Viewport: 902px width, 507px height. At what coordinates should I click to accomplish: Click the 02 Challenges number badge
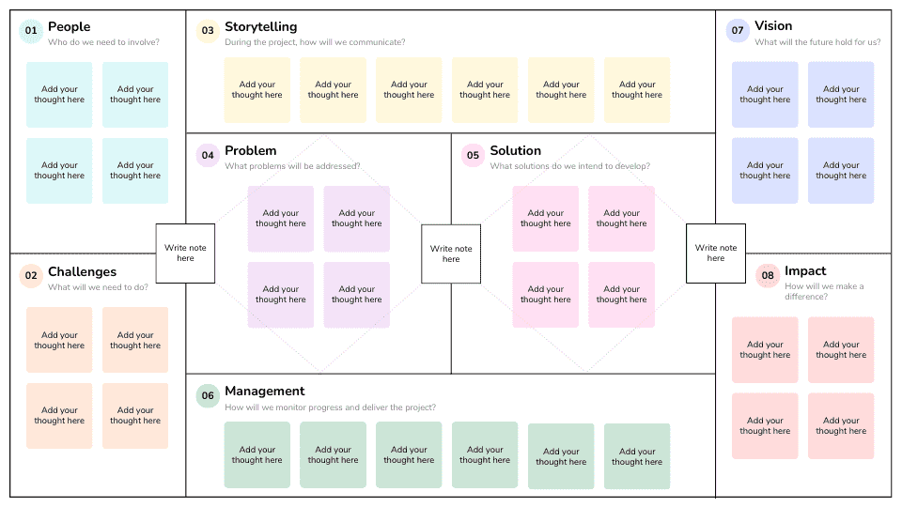(31, 275)
